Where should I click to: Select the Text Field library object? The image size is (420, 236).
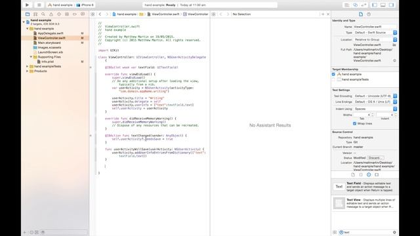point(365,186)
